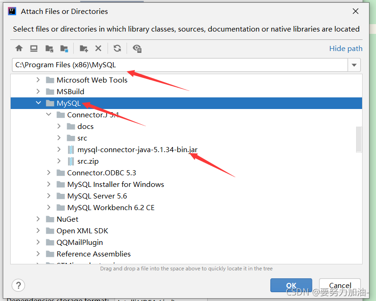Delete selected item X icon

pos(98,48)
